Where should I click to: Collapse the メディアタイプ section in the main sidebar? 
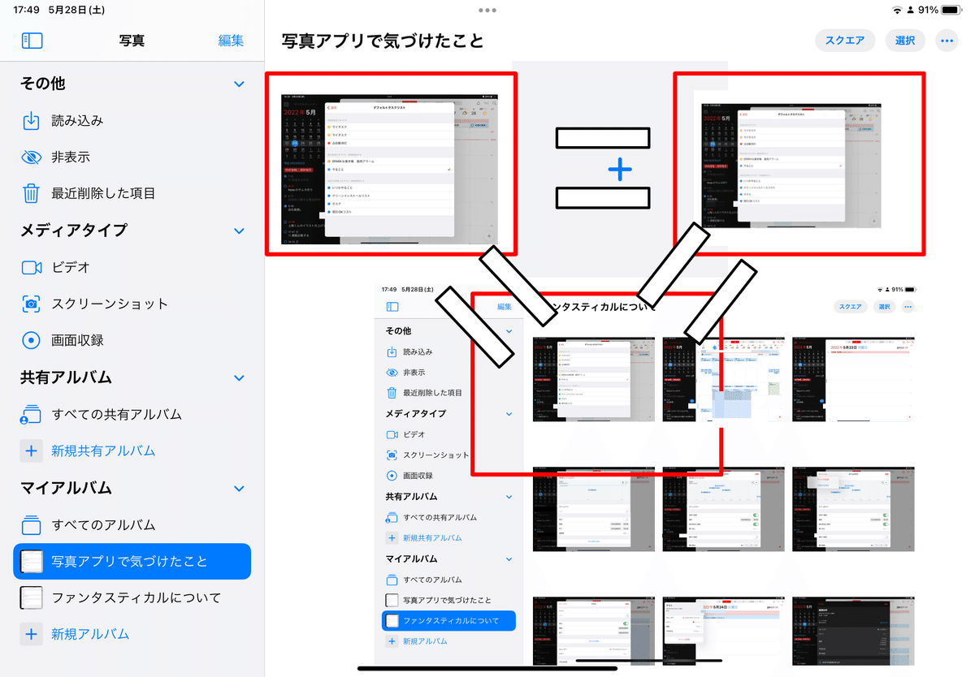point(239,231)
